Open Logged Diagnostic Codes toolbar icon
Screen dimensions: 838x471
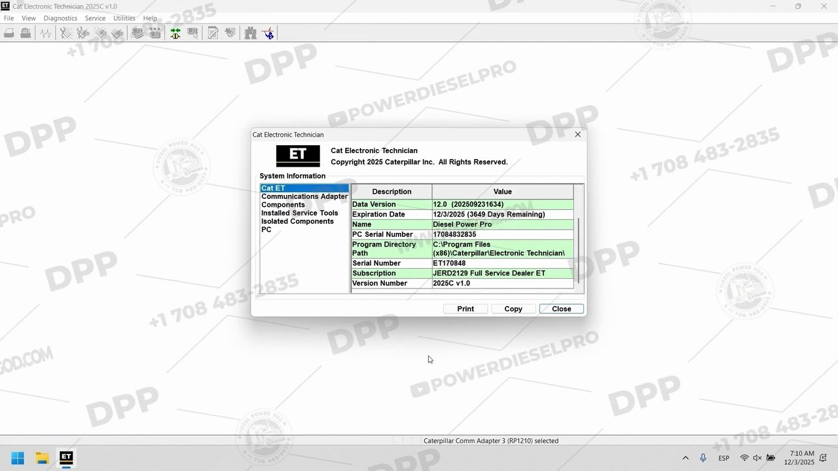[83, 33]
